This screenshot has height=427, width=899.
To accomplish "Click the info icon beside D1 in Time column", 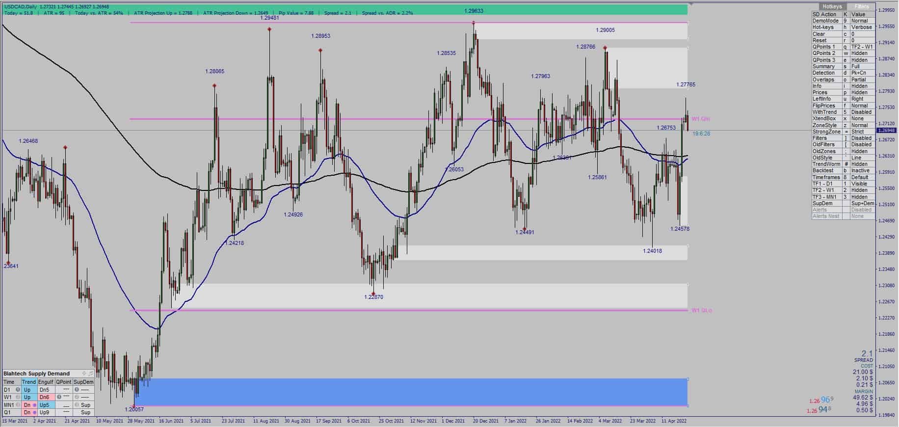I will 18,390.
